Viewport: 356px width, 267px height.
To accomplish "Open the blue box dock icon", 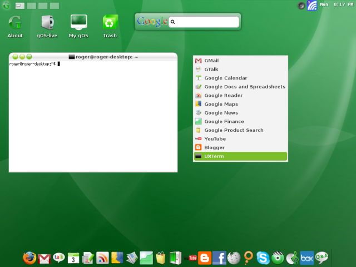I will pos(306,258).
